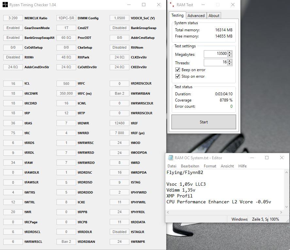This screenshot has height=250, width=290.
Task: Click the Editor horizontal scrollbar right arrow
Action: pos(281,212)
